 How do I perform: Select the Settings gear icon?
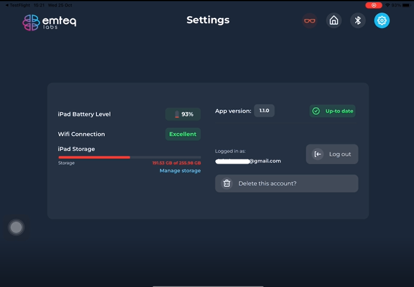coord(382,20)
